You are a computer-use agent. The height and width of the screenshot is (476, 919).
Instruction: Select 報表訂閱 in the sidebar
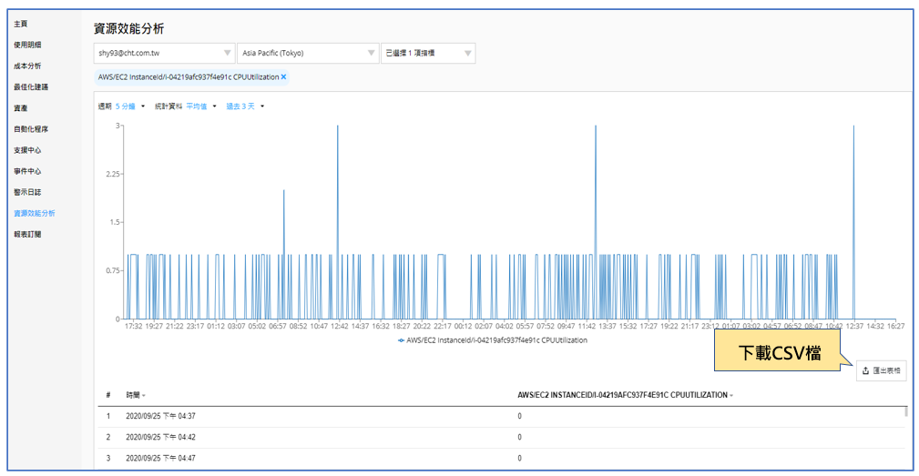point(27,235)
